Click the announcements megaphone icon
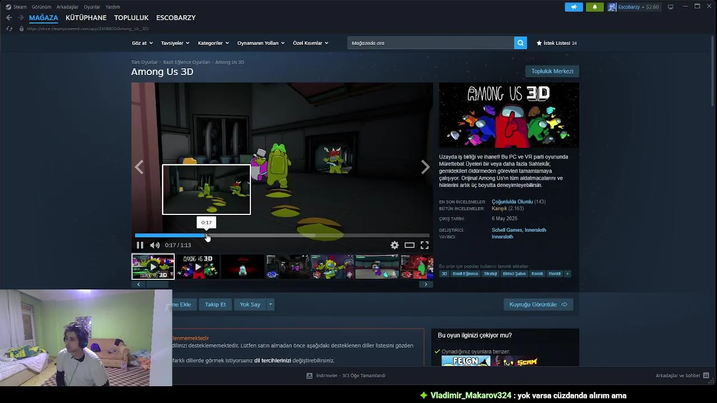The width and height of the screenshot is (717, 403). 574,7
